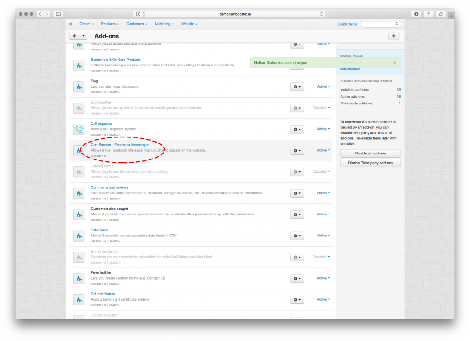
Task: Open the Products menu
Action: [110, 24]
